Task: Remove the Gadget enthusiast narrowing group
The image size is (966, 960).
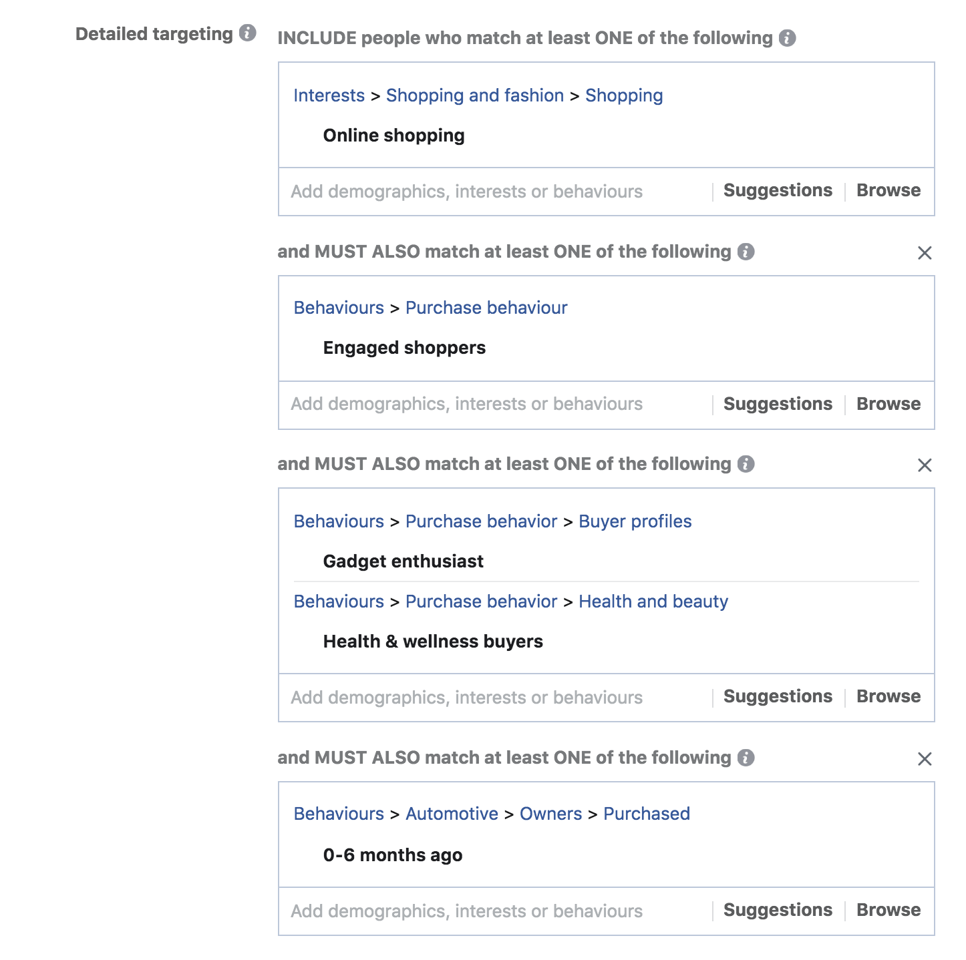Action: [x=925, y=465]
